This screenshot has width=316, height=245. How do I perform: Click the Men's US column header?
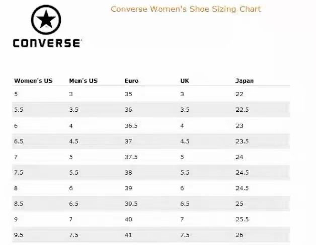(x=83, y=81)
